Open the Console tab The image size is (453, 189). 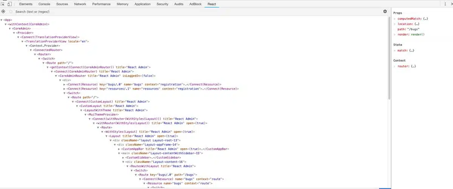click(x=44, y=4)
